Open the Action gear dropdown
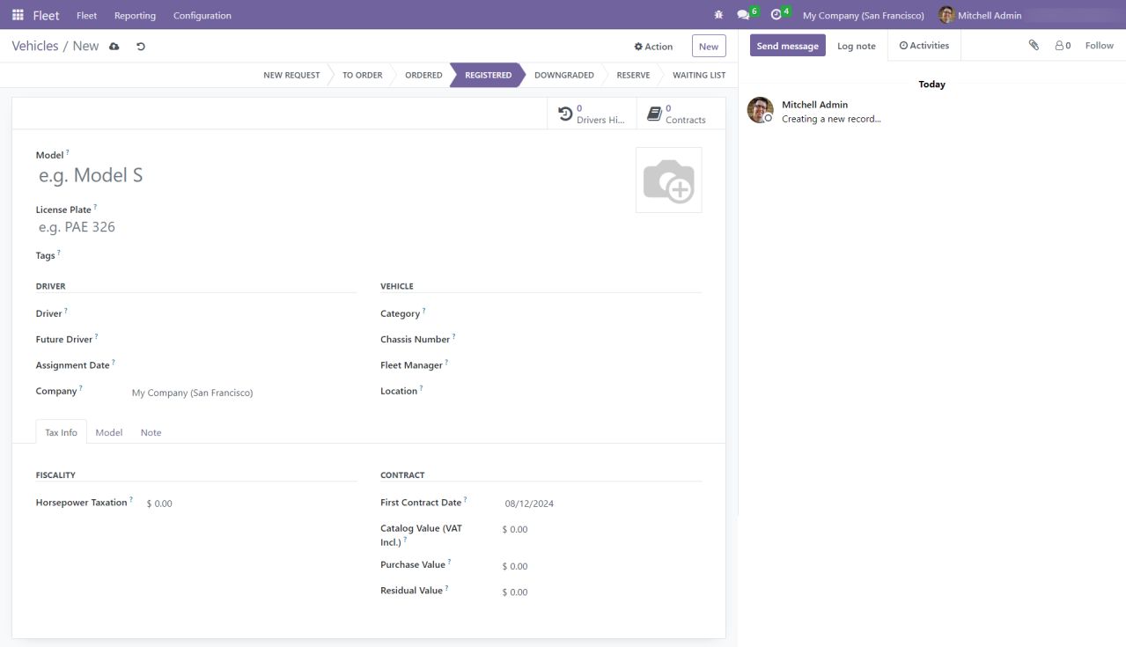Viewport: 1126px width, 647px height. click(x=653, y=47)
